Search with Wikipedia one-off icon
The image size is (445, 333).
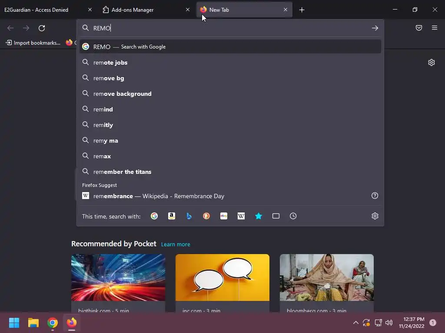click(x=241, y=216)
